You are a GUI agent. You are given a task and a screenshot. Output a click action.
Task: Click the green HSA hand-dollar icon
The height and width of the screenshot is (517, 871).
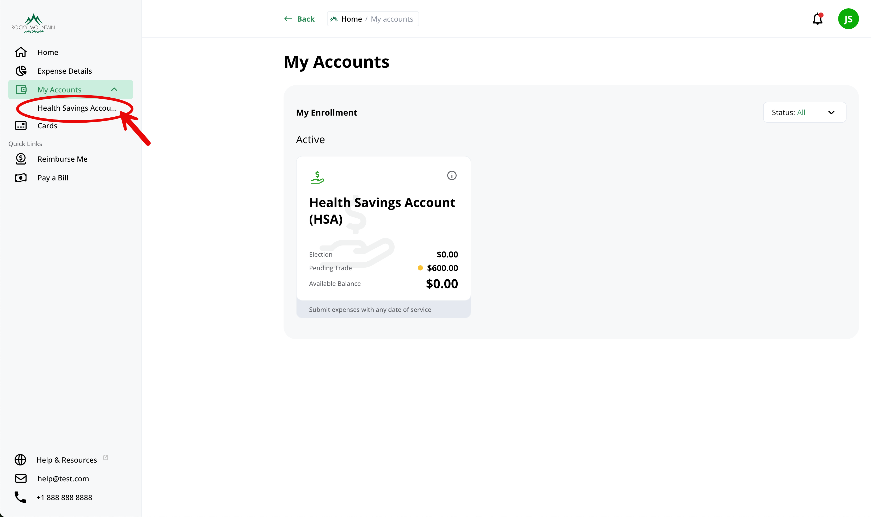pyautogui.click(x=317, y=177)
